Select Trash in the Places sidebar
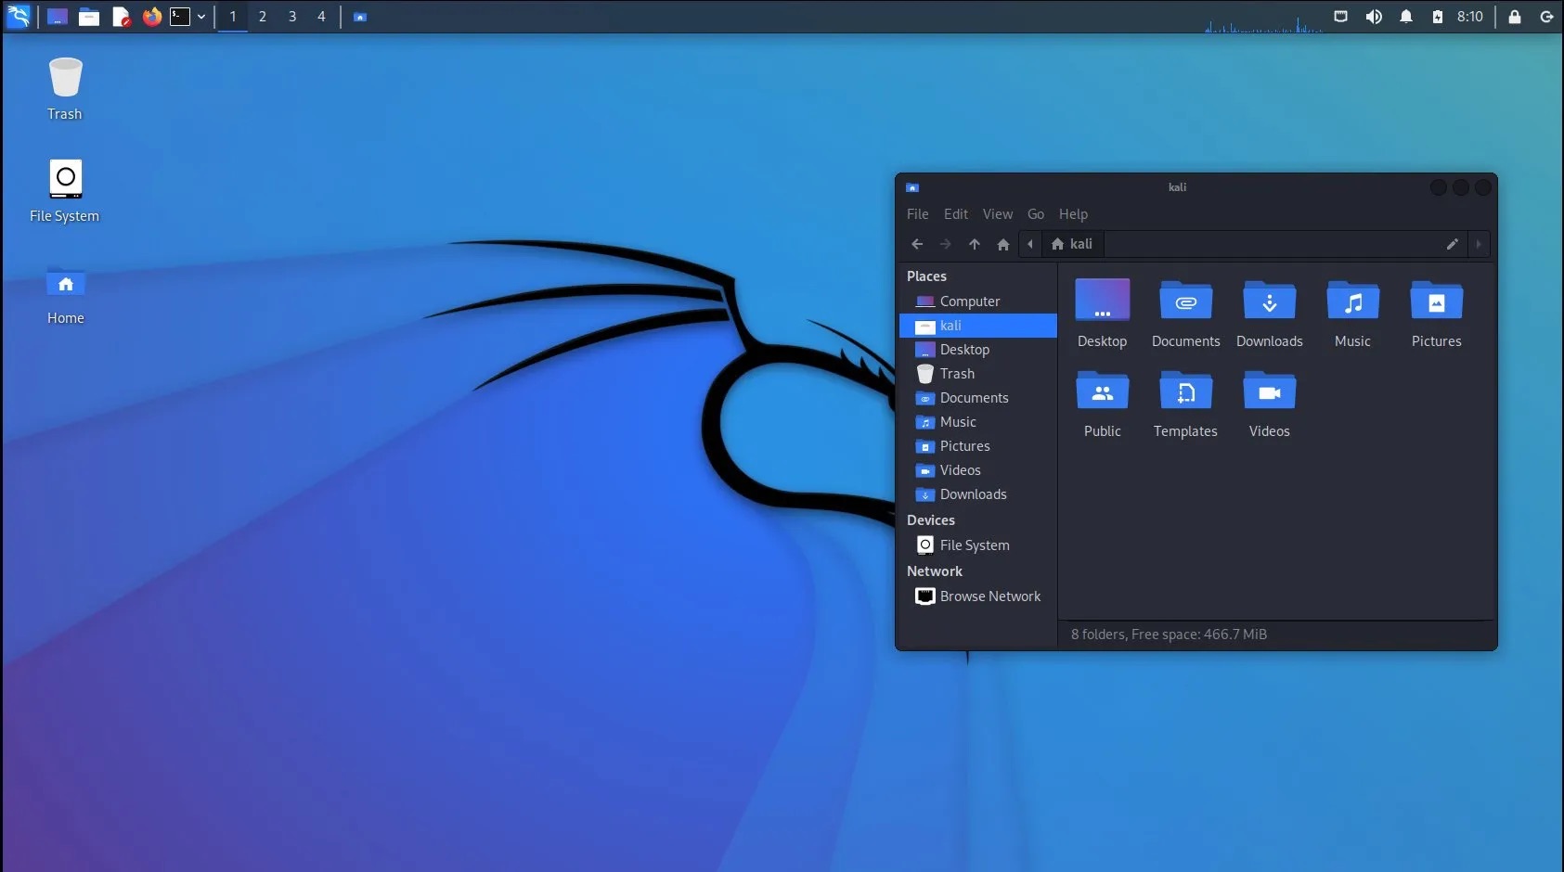1564x872 pixels. click(957, 373)
